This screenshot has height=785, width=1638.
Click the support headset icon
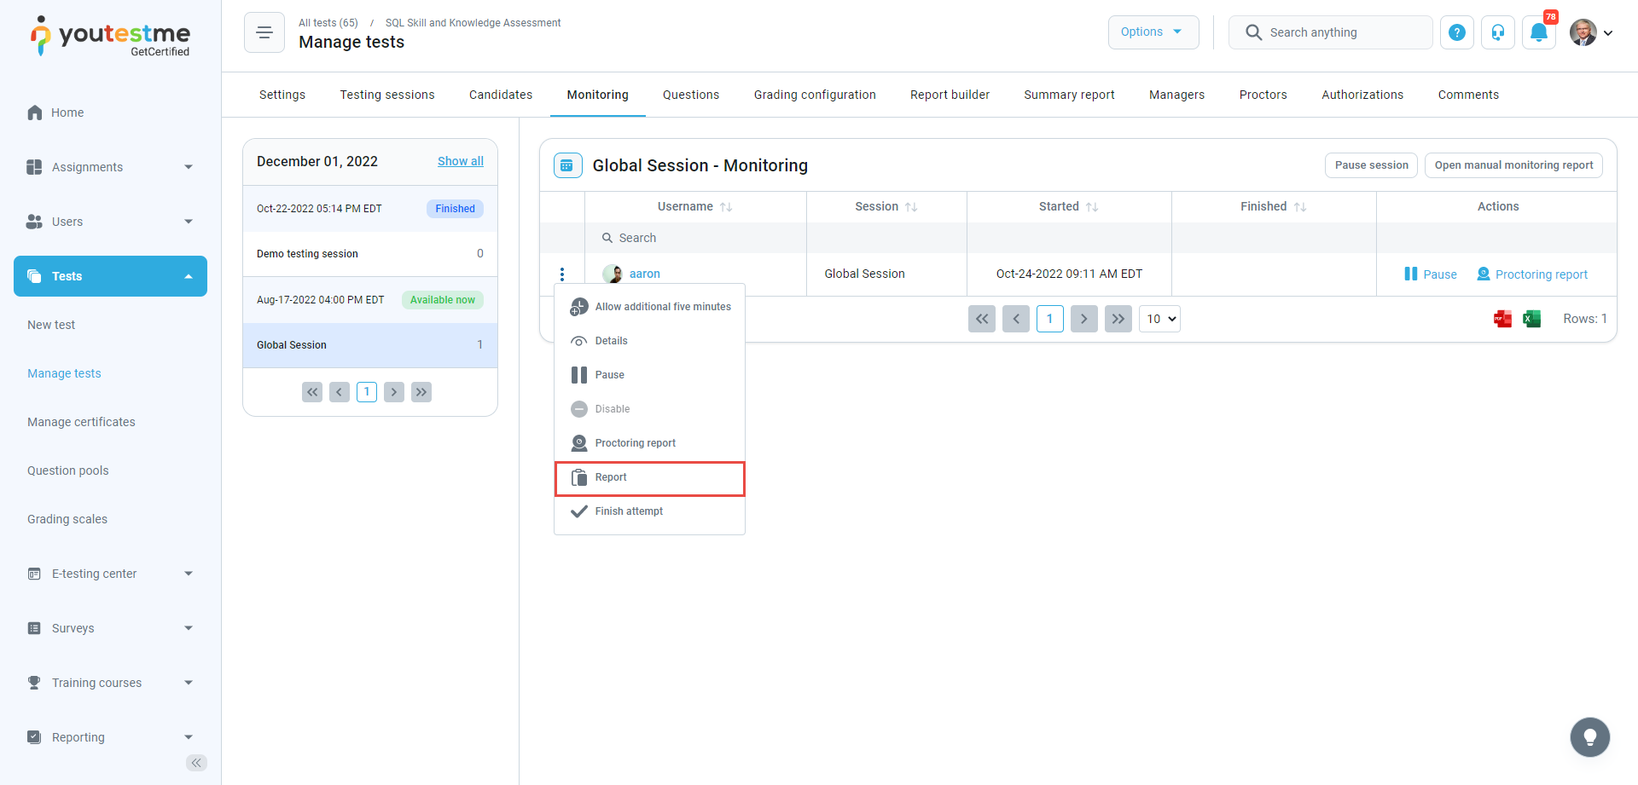point(1497,32)
